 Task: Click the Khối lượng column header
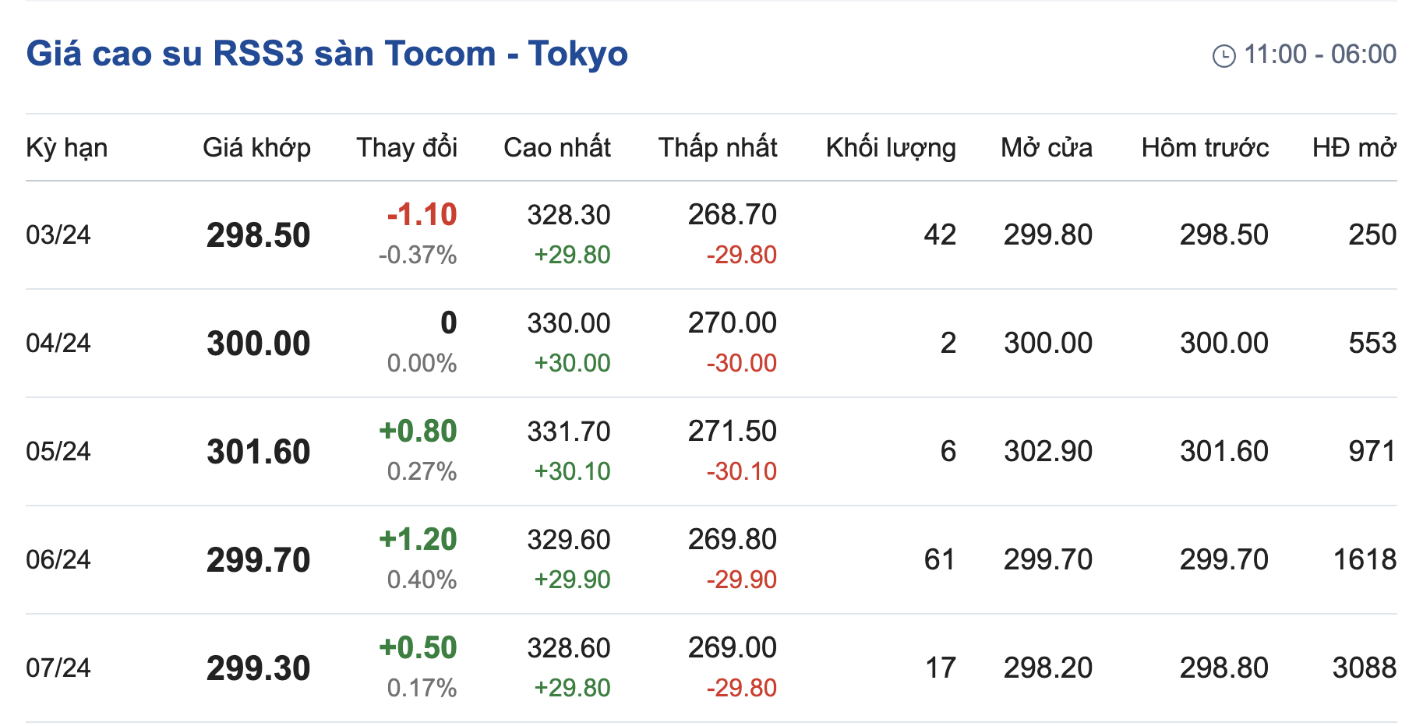pos(890,147)
